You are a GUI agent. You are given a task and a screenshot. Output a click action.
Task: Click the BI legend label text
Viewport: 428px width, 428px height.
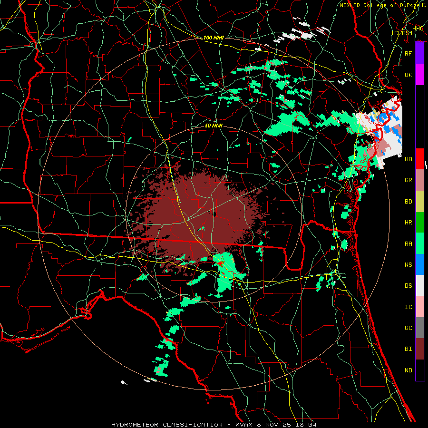point(408,349)
